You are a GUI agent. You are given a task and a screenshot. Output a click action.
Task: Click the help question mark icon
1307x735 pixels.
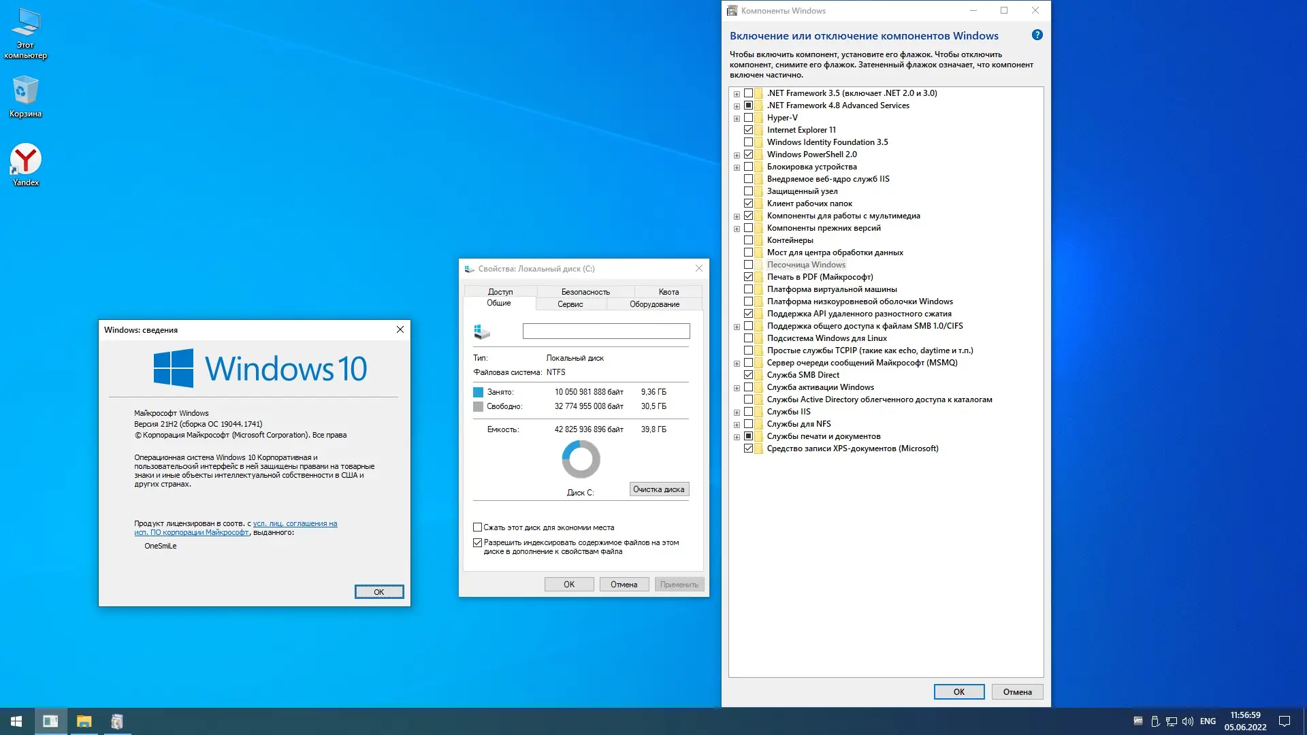click(x=1037, y=35)
